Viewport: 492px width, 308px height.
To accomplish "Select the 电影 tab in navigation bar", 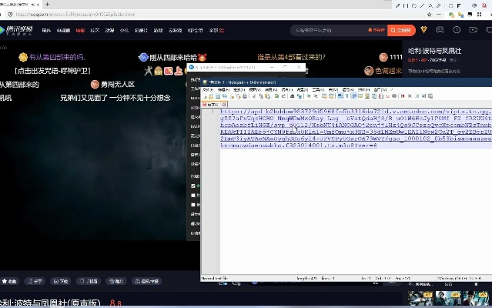I will (79, 31).
